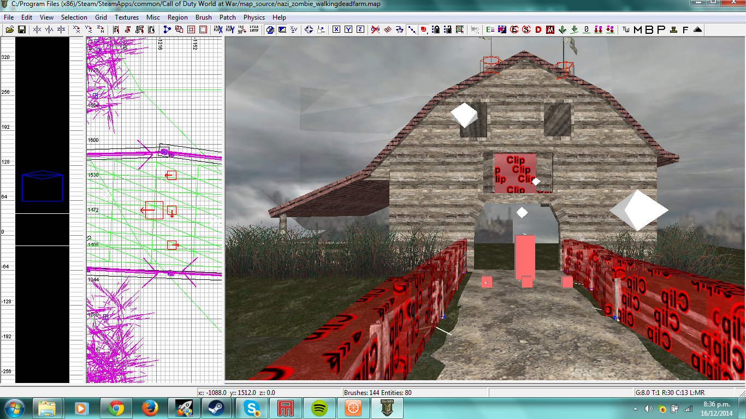Toggle the pressed camera preview button
The width and height of the screenshot is (746, 419).
tap(270, 29)
